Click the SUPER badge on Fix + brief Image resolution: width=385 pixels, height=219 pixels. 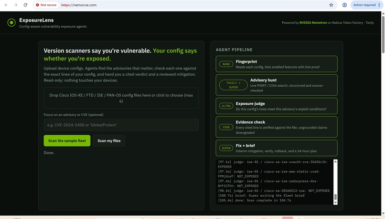[226, 148]
